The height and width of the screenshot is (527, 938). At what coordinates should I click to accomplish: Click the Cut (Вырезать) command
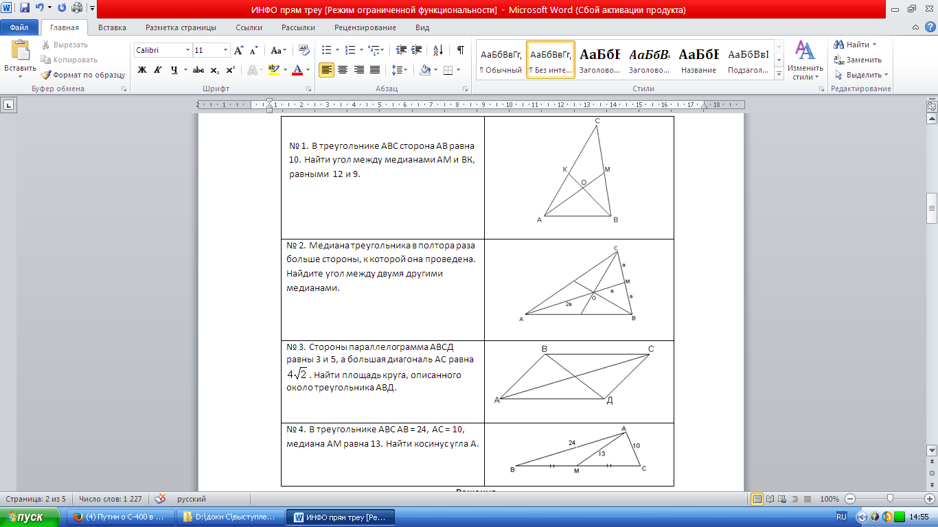click(x=65, y=45)
